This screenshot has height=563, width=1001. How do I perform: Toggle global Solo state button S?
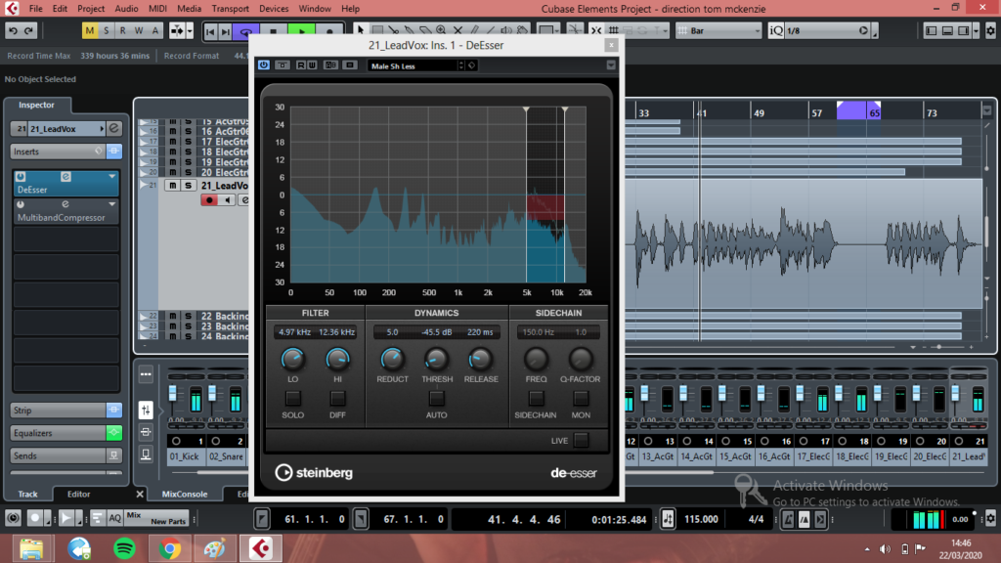[x=106, y=30]
